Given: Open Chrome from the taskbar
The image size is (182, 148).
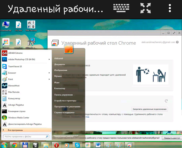Looking at the screenshot, I should (x=15, y=145).
